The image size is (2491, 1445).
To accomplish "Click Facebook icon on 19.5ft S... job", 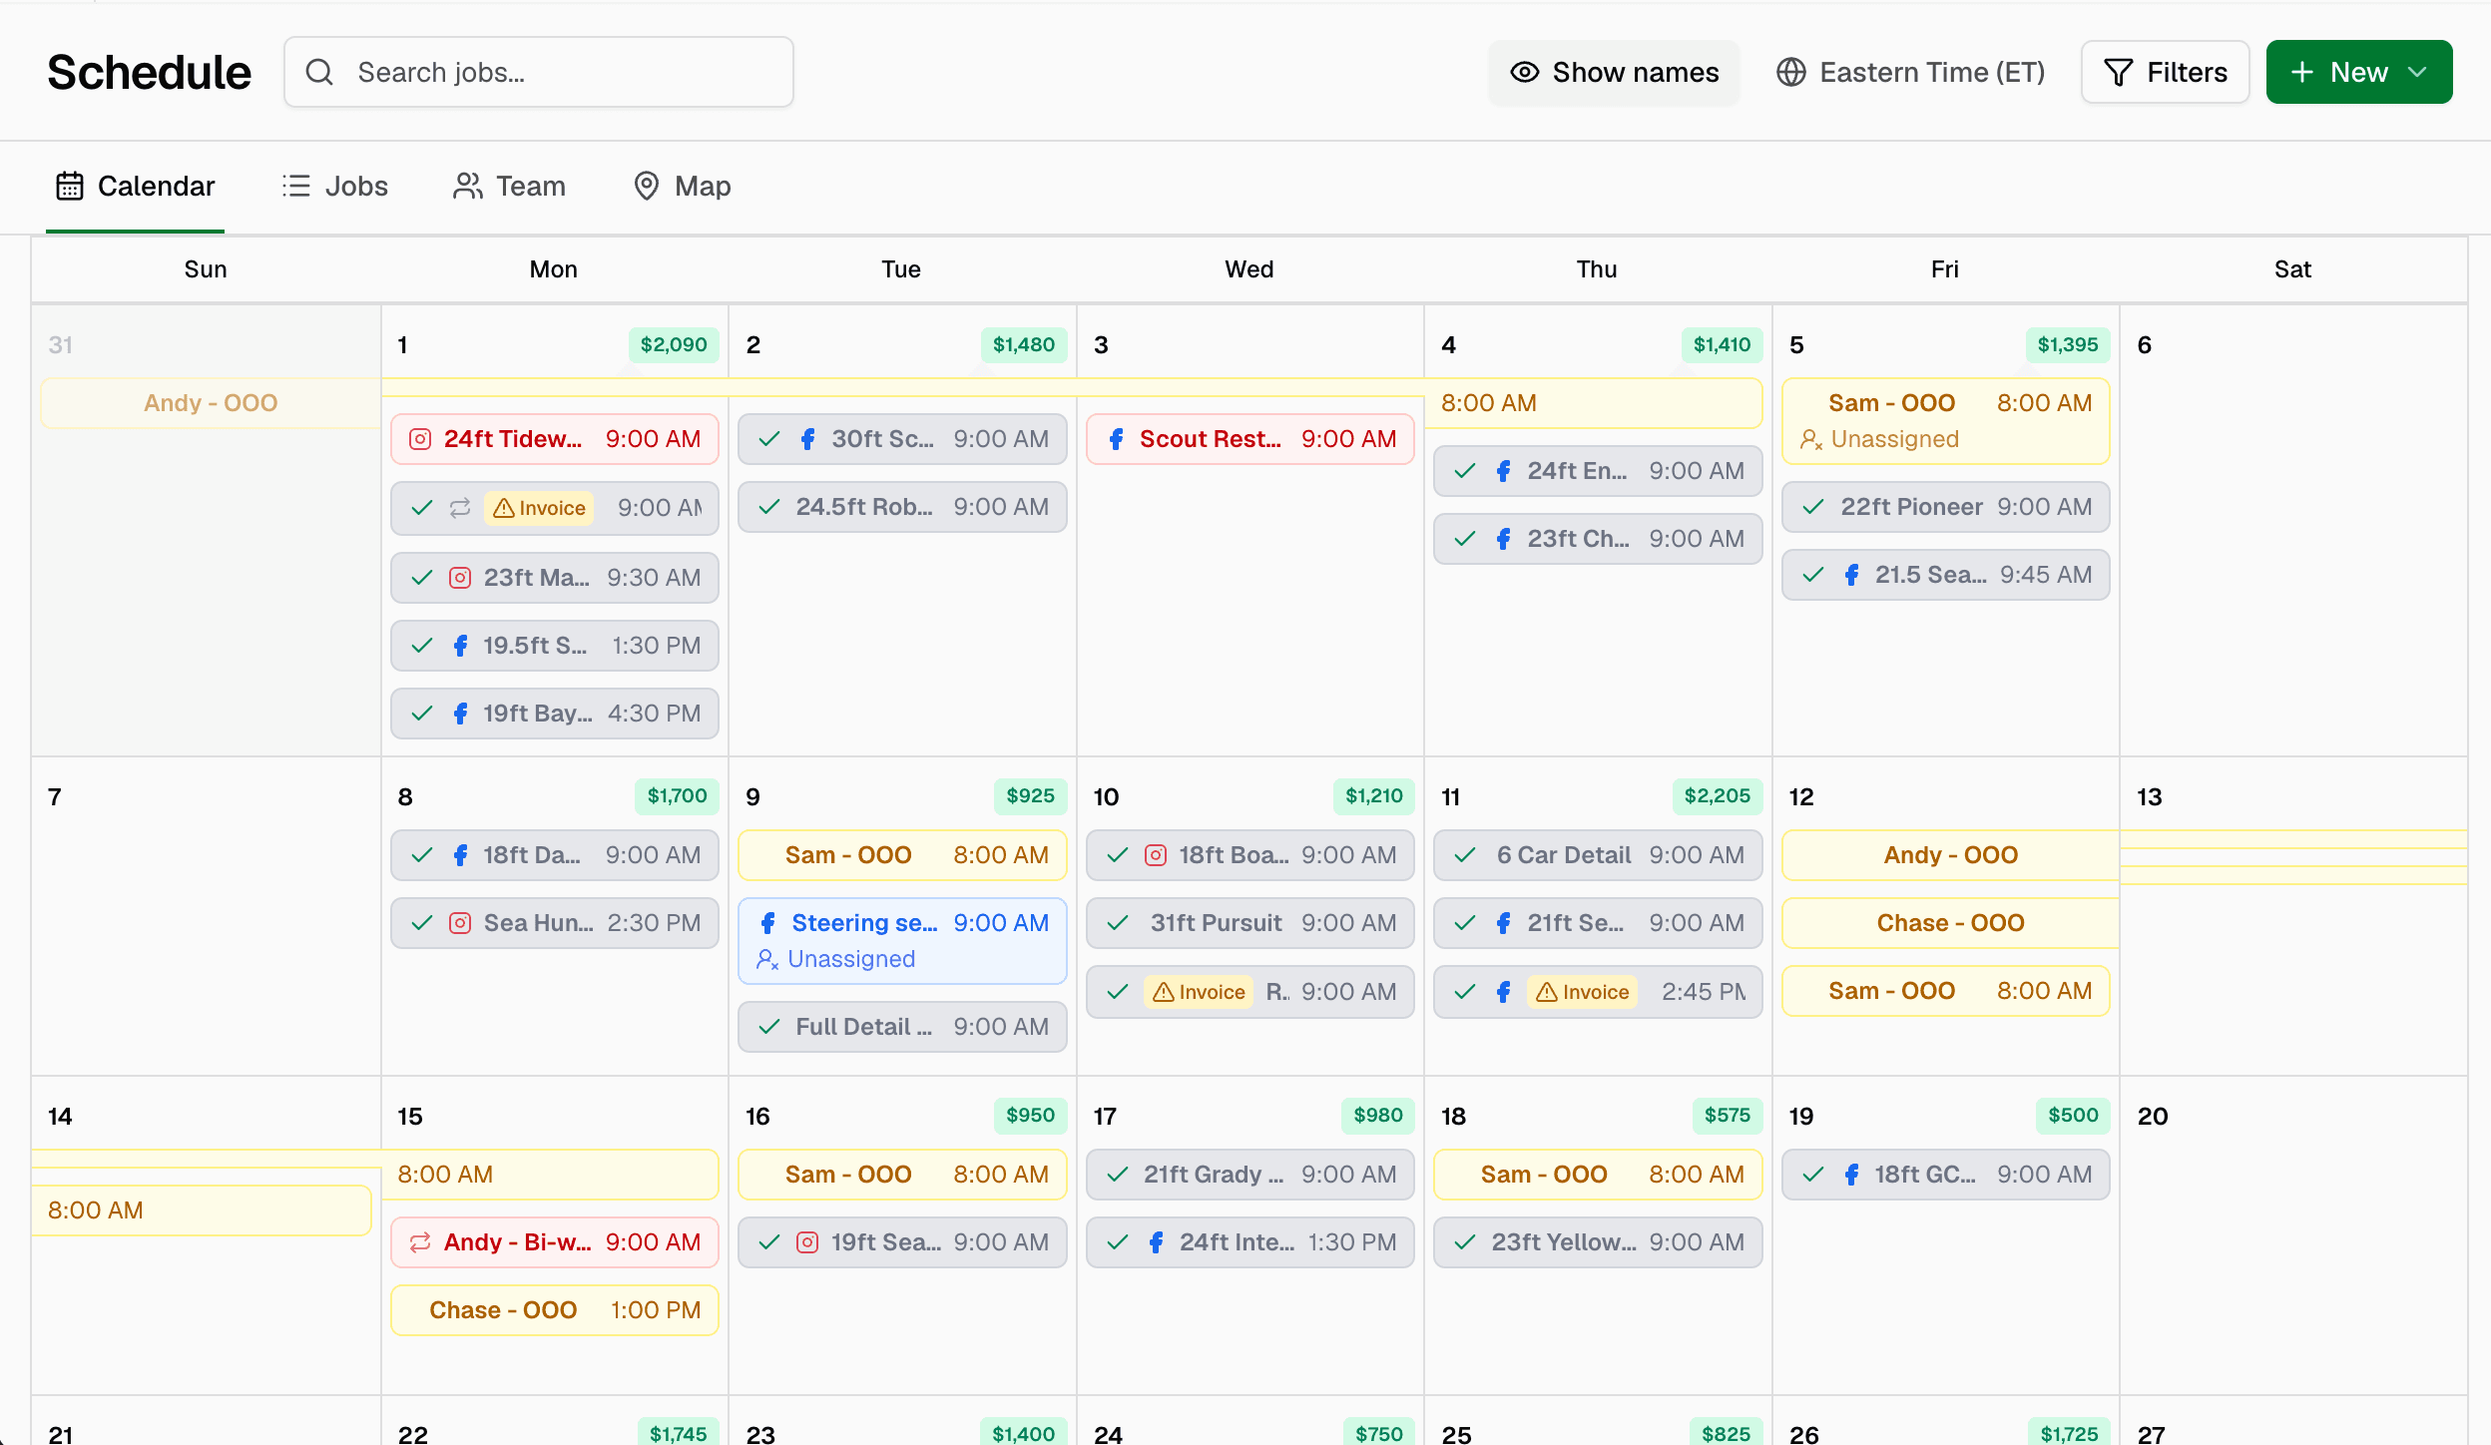I will (x=460, y=646).
